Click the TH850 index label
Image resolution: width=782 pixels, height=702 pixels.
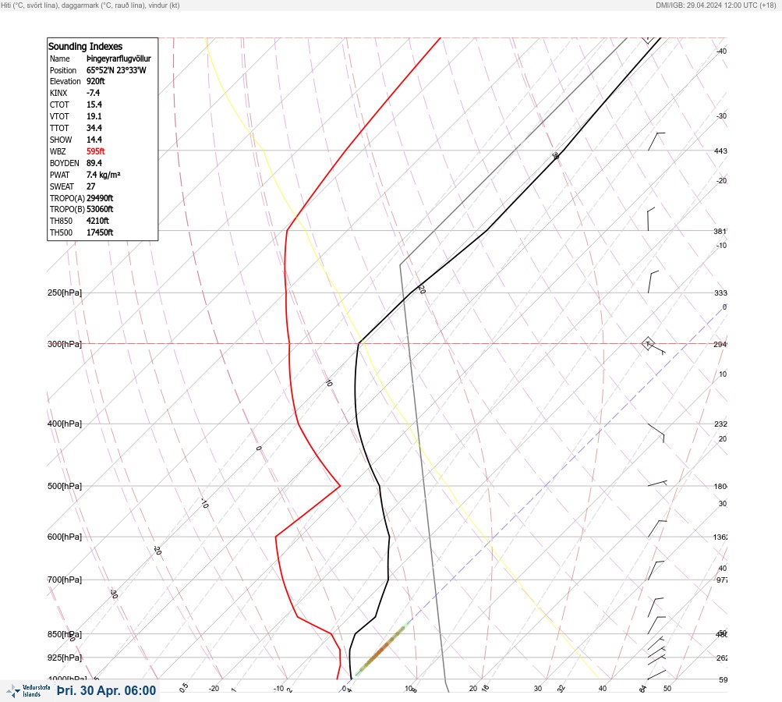pyautogui.click(x=61, y=221)
